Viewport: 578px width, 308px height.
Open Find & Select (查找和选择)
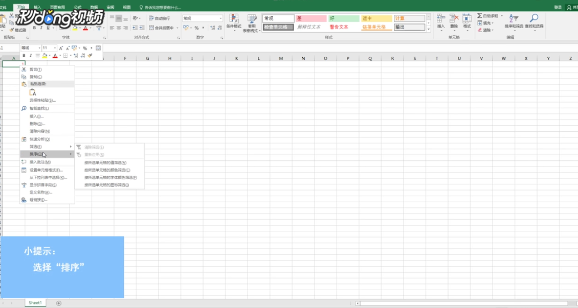534,22
